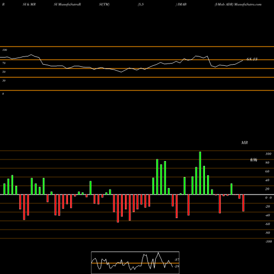Click the end of the RSI line
The width and height of the screenshot is (274, 274).
pyautogui.click(x=243, y=60)
